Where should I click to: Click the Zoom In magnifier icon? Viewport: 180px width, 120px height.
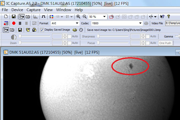78,17
